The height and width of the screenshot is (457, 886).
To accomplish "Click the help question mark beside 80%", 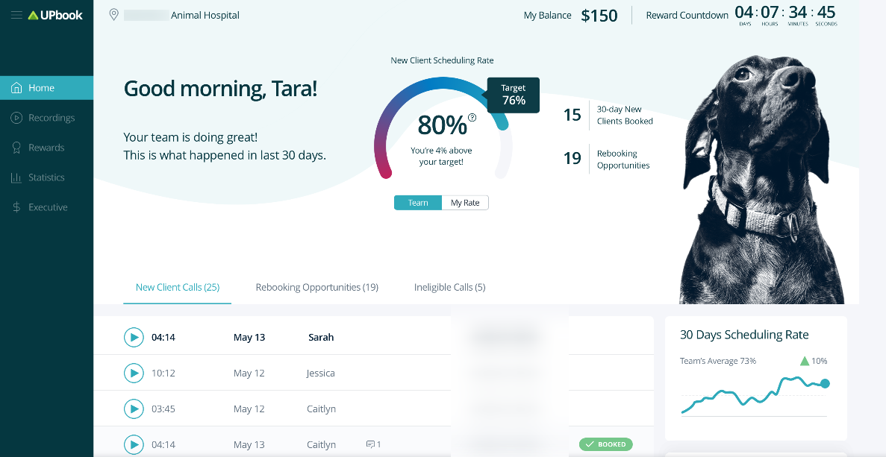I will pyautogui.click(x=472, y=117).
